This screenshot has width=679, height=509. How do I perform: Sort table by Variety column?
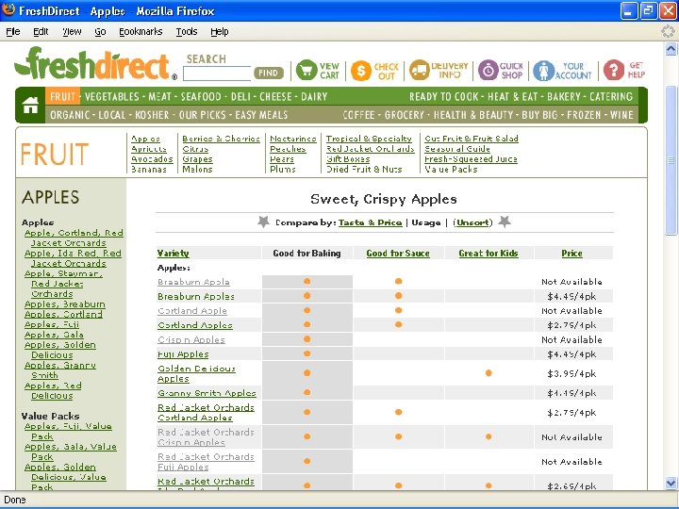pyautogui.click(x=173, y=254)
